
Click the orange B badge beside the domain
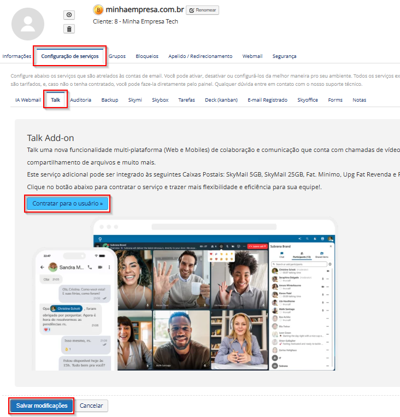pos(98,10)
